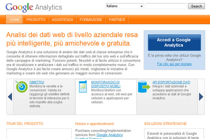Click the Obiettivi target icon

pos(21,86)
